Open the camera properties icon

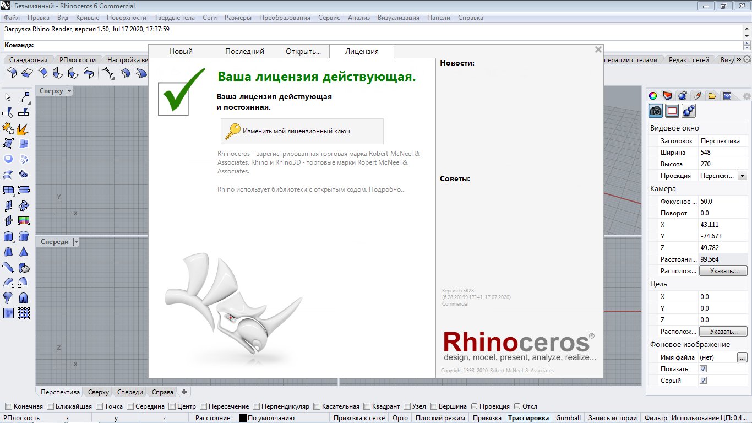[x=656, y=111]
